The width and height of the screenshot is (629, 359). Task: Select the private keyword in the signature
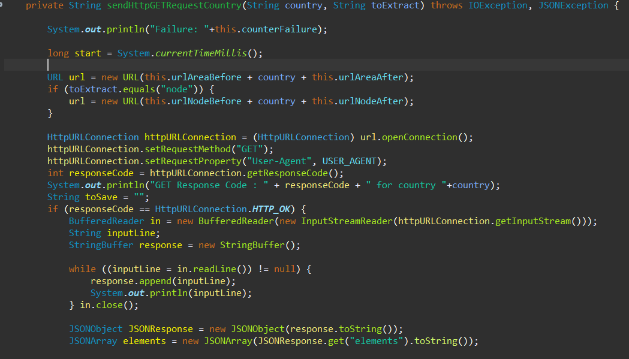pyautogui.click(x=44, y=5)
